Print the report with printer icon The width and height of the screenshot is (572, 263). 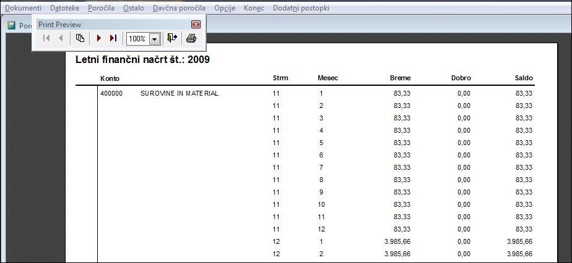(x=191, y=38)
